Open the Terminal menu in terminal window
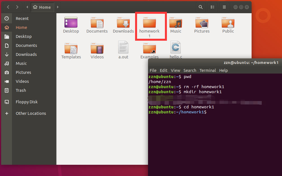282x176 pixels. [x=207, y=70]
